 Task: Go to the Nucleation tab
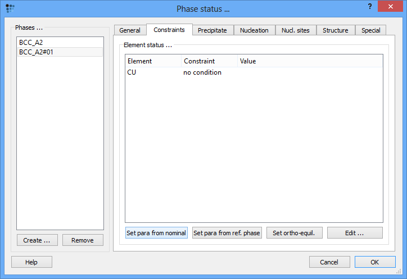tap(254, 30)
